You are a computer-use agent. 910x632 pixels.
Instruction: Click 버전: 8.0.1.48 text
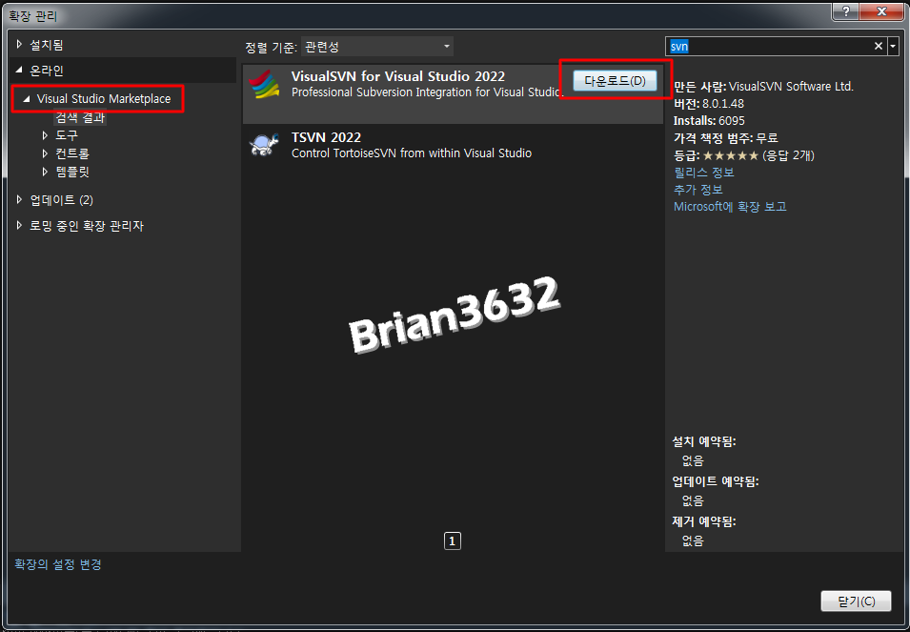click(x=709, y=104)
